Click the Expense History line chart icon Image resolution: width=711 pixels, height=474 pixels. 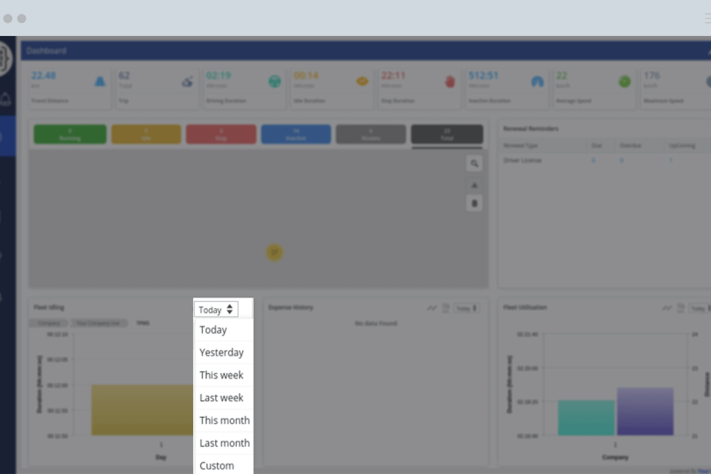(x=432, y=308)
